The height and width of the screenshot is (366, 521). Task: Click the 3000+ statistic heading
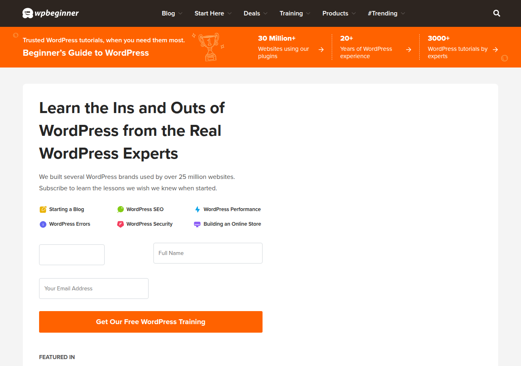pyautogui.click(x=439, y=38)
